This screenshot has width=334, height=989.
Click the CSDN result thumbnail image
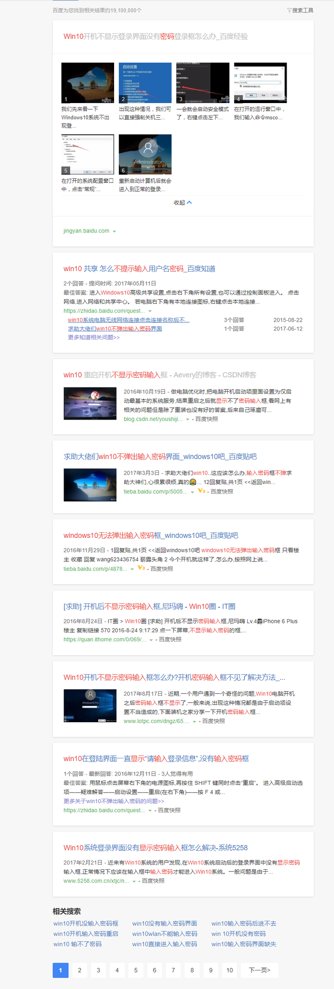point(90,404)
